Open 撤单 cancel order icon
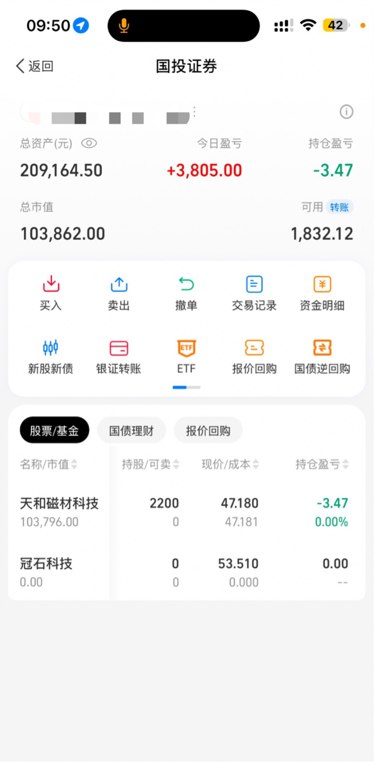 (186, 284)
